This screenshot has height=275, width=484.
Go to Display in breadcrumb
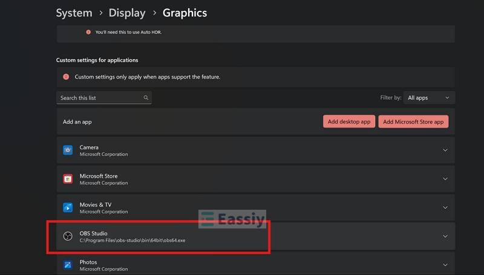(x=127, y=13)
